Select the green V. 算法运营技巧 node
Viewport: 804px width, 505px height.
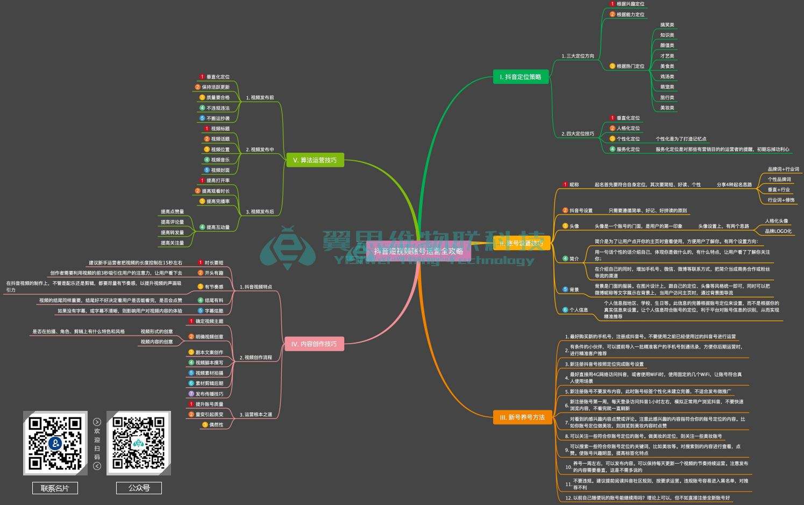click(x=315, y=160)
